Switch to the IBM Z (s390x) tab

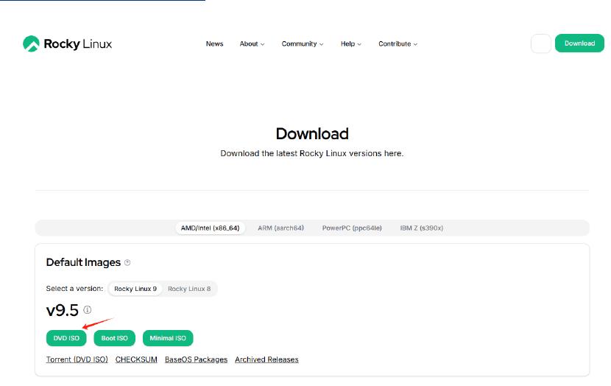421,228
